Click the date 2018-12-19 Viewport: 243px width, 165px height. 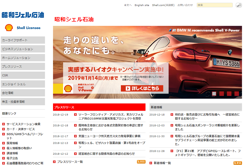pos(61,115)
